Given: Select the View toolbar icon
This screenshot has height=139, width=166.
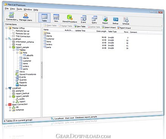Looking at the screenshot, I should tap(56, 18).
